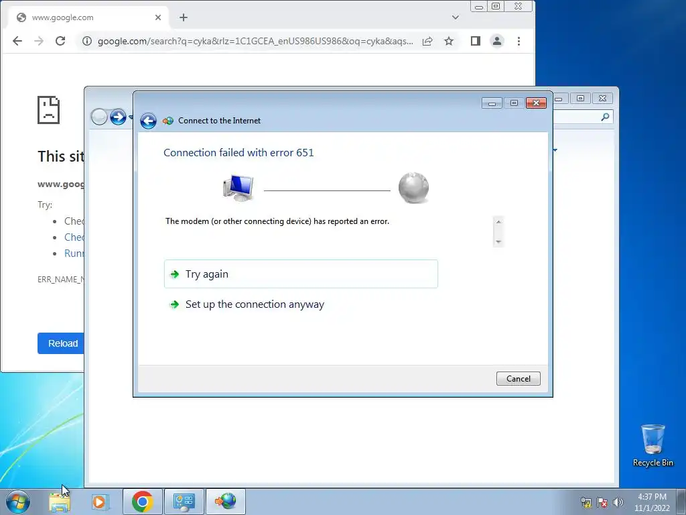Click the network status tray icon
The height and width of the screenshot is (515, 686).
(586, 502)
